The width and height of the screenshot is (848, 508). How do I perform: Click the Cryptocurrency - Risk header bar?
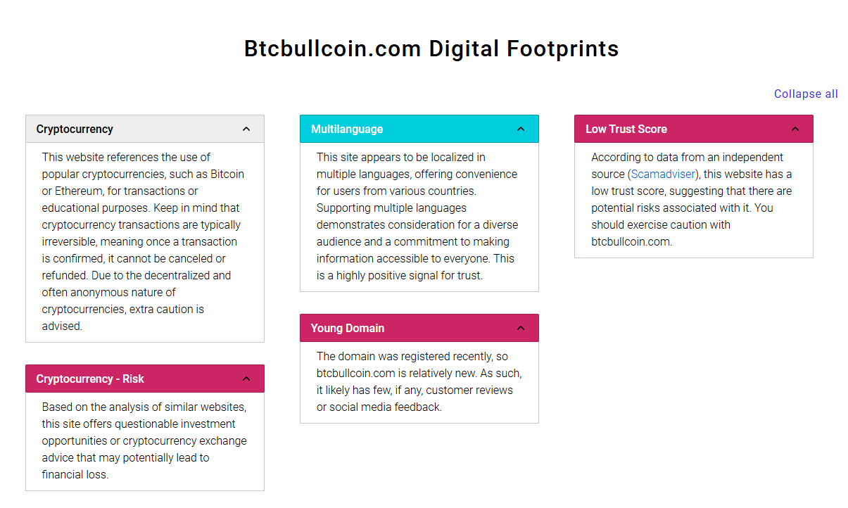tap(145, 379)
